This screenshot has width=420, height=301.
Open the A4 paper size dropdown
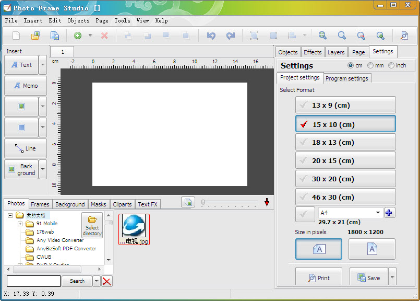[x=378, y=213]
